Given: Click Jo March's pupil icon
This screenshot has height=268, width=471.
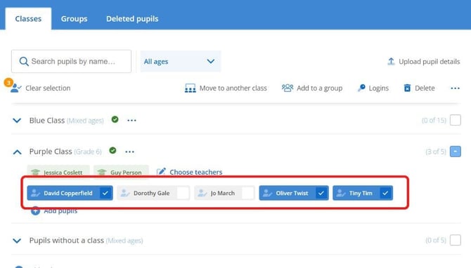Looking at the screenshot, I should 202,193.
